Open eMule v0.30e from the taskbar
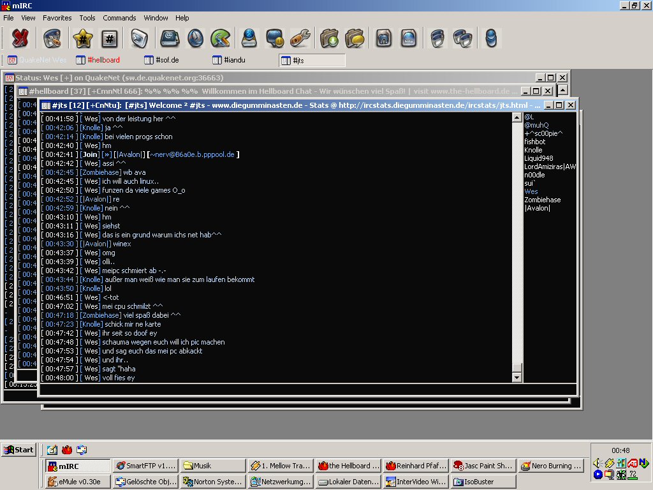 [77, 482]
